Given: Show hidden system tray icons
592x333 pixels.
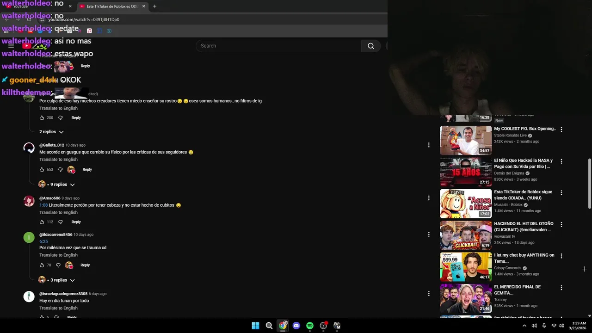Looking at the screenshot, I should click(x=524, y=326).
